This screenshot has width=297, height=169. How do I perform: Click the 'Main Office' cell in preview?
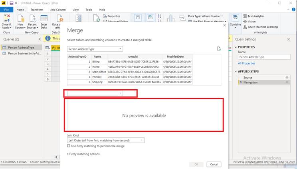[x=99, y=72]
